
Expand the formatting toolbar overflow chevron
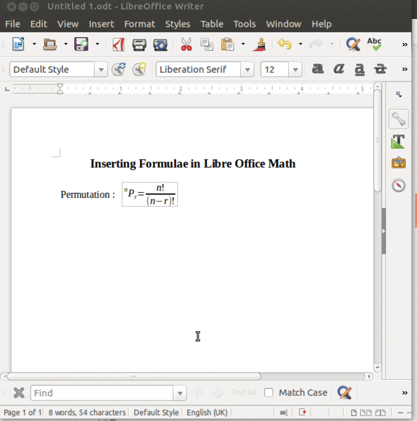(x=404, y=69)
